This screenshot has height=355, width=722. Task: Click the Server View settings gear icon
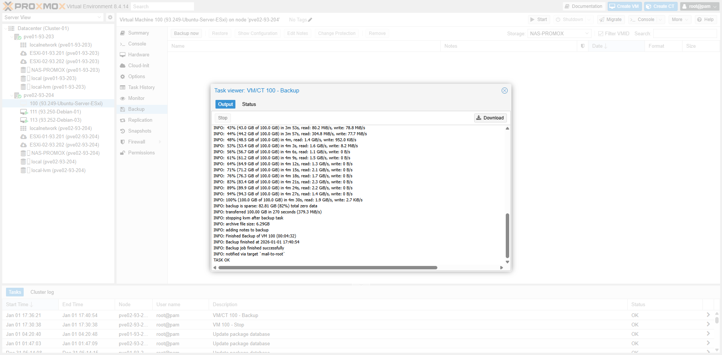tap(110, 17)
